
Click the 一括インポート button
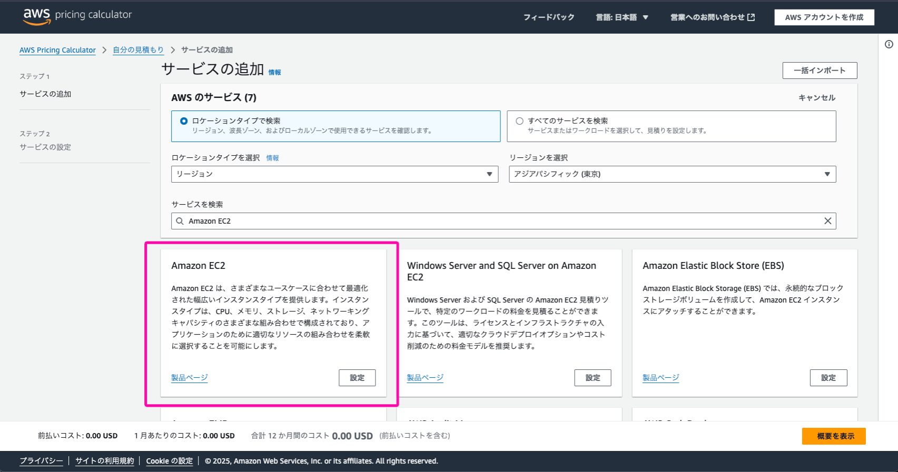tap(820, 71)
